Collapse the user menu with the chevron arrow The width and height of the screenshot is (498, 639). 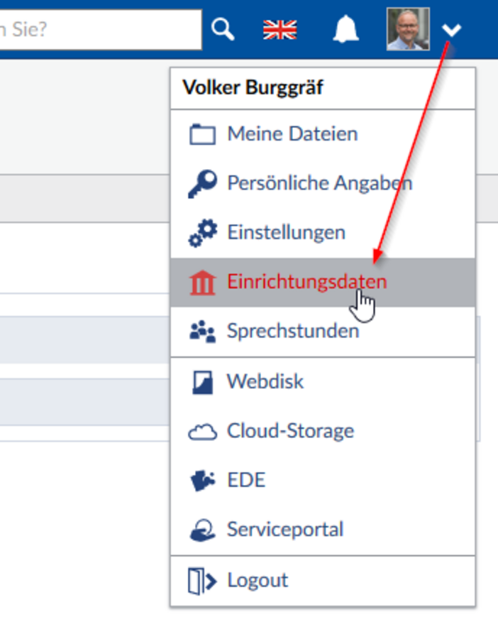tap(452, 30)
